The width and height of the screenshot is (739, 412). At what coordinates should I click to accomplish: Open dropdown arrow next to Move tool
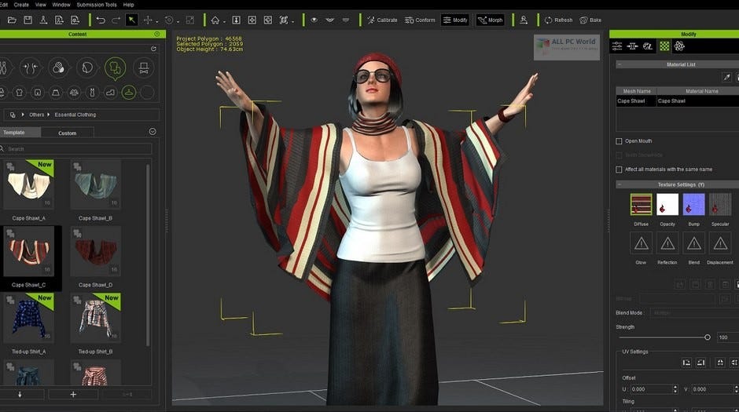[x=157, y=21]
